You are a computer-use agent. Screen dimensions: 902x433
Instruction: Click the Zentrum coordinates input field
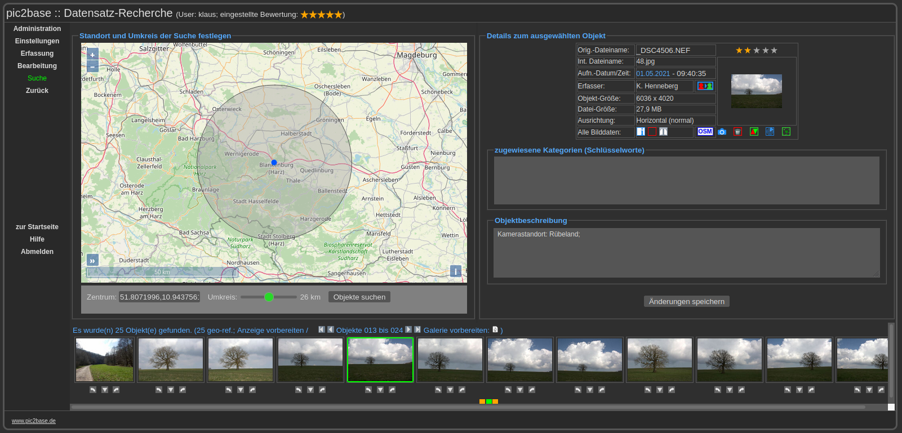(159, 297)
